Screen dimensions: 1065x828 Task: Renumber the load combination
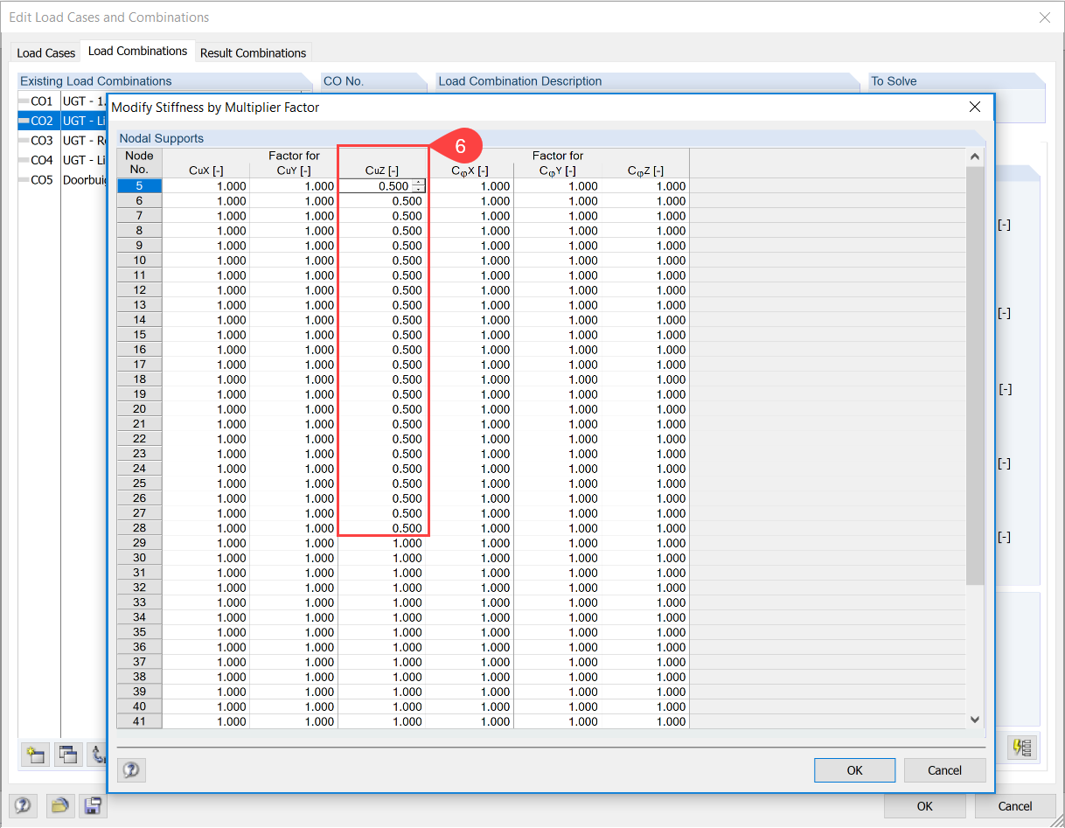click(99, 755)
